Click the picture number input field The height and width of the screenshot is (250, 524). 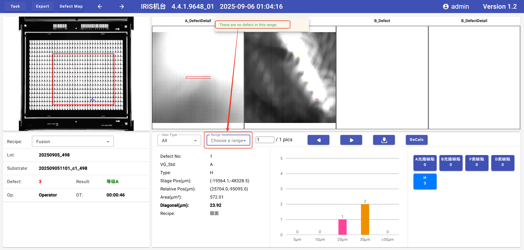pyautogui.click(x=265, y=140)
